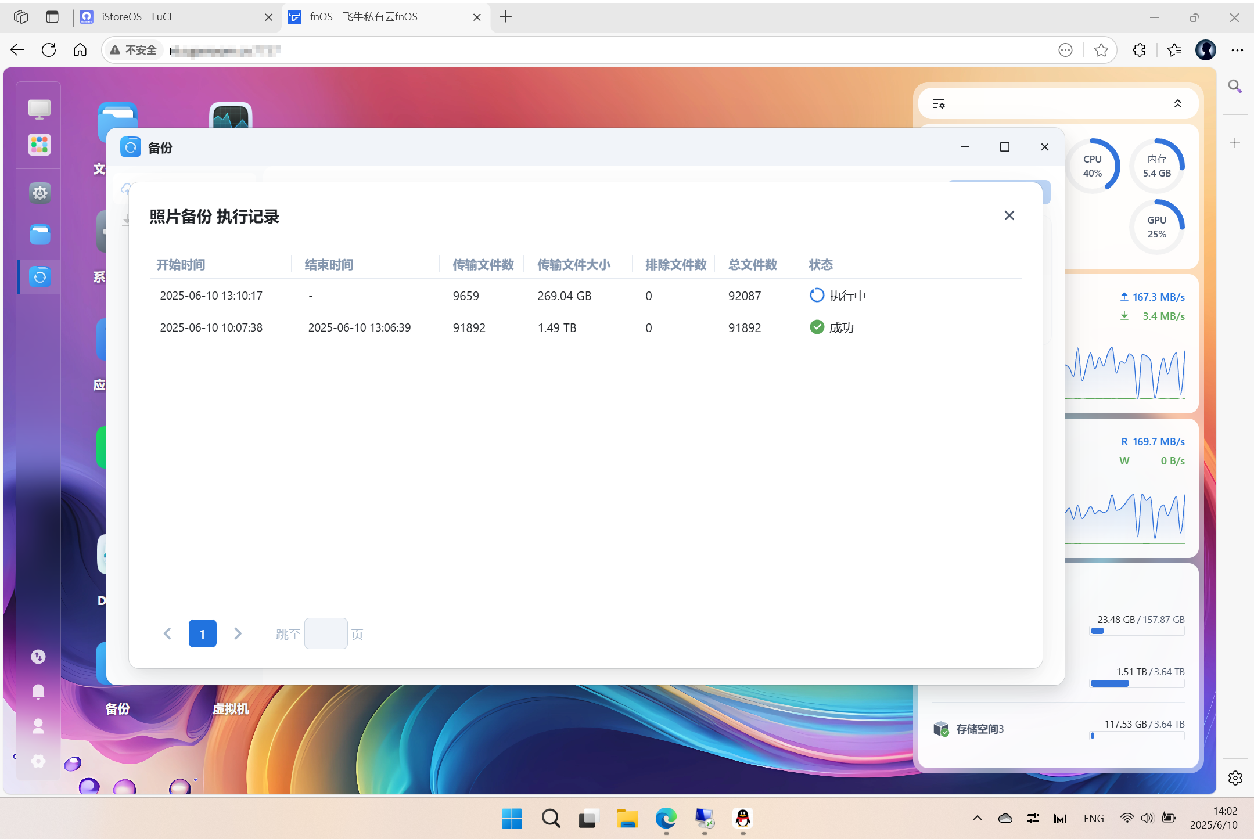Select the 2025-06-10 10:07:38 start time cell
Screen dimensions: 1254x839
tap(211, 327)
